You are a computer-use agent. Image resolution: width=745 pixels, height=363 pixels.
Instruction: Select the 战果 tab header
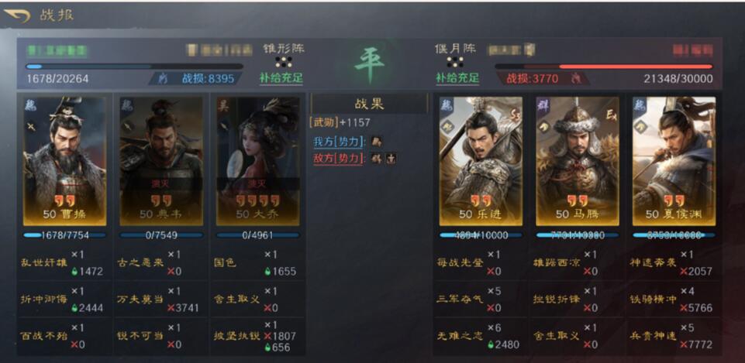369,104
